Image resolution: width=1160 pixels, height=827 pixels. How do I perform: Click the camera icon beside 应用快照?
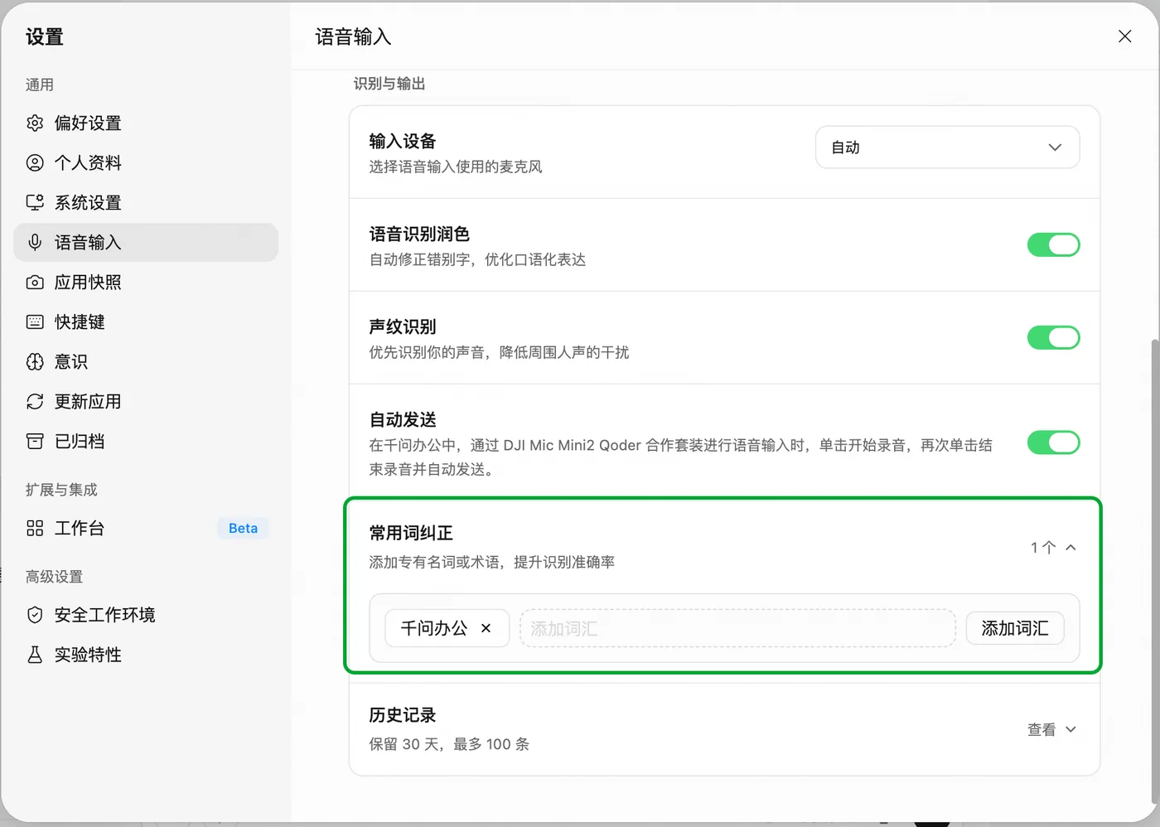point(35,283)
